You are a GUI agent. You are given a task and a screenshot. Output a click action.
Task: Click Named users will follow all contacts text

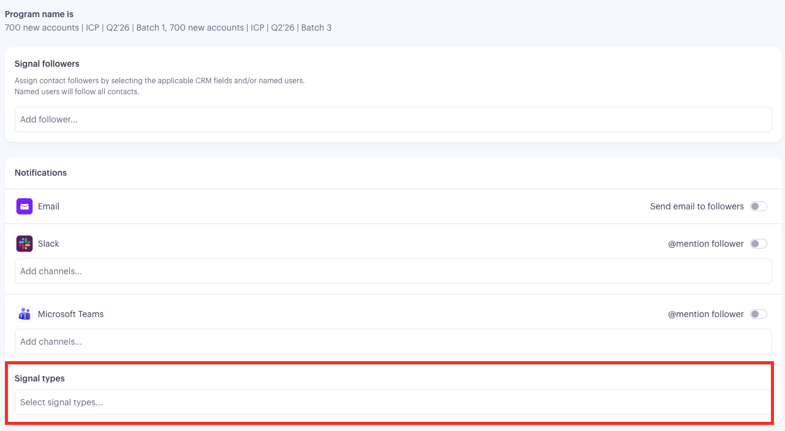[77, 92]
